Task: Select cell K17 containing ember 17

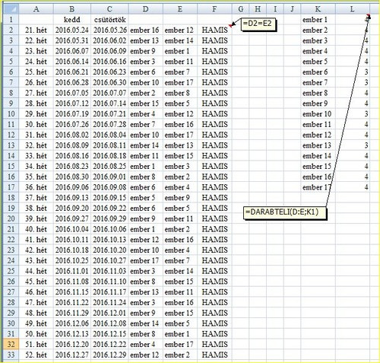Action: pyautogui.click(x=318, y=187)
